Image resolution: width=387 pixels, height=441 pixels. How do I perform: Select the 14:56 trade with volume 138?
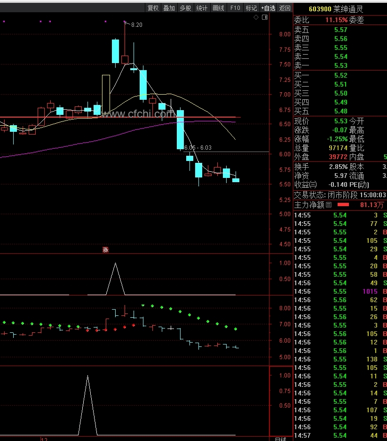340,359
